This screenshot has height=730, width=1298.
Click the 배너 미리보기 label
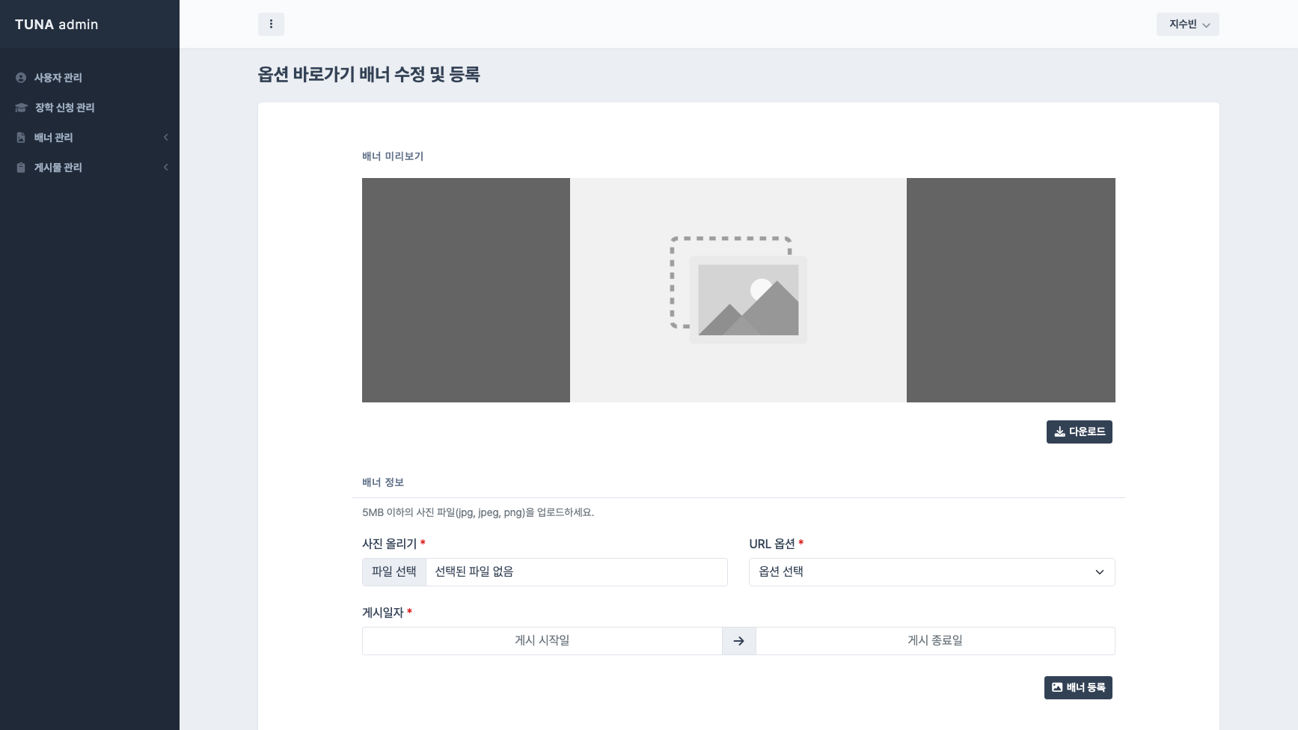coord(393,156)
